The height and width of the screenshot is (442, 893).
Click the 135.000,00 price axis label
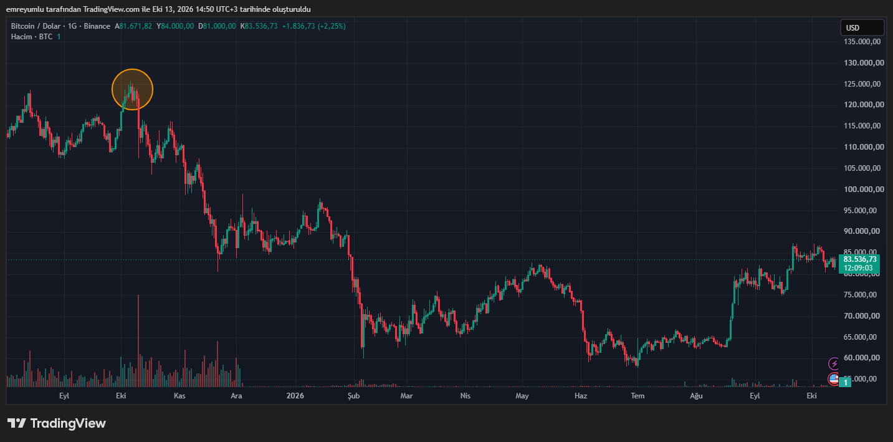tap(862, 42)
